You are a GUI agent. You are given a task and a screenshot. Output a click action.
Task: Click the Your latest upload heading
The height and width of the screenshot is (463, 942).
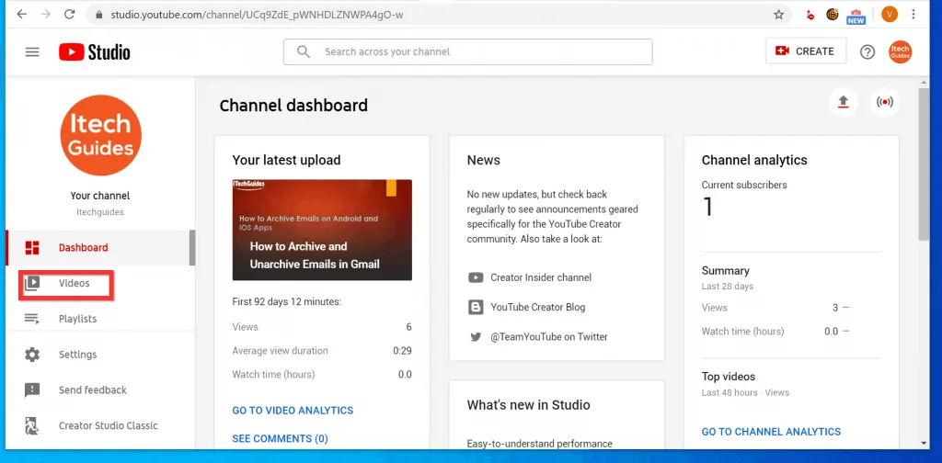pyautogui.click(x=287, y=160)
